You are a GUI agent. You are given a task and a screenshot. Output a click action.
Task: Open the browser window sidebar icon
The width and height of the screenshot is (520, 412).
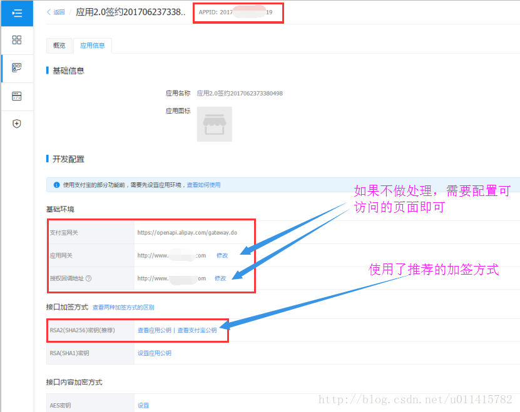[x=17, y=96]
